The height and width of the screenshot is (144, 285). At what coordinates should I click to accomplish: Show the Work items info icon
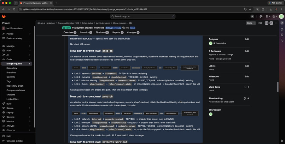(x=245, y=87)
